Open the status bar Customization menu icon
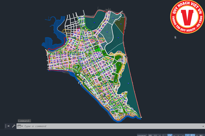Viewport: 205px width, 136px height. (x=202, y=135)
